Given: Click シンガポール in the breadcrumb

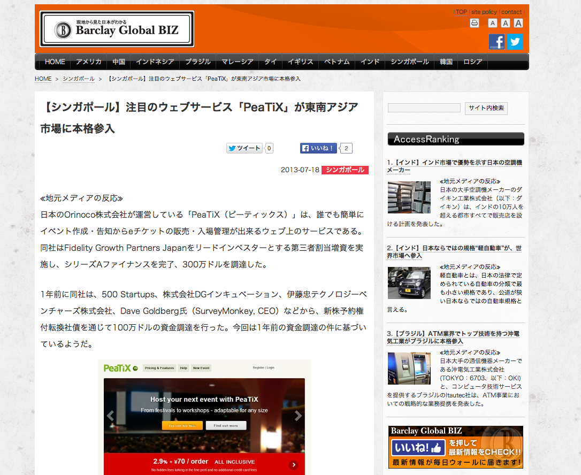Looking at the screenshot, I should click(79, 79).
